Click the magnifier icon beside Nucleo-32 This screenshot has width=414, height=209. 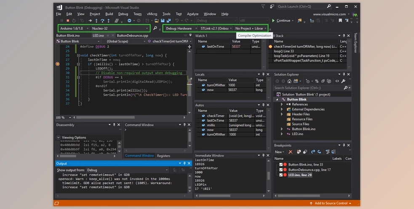click(155, 28)
